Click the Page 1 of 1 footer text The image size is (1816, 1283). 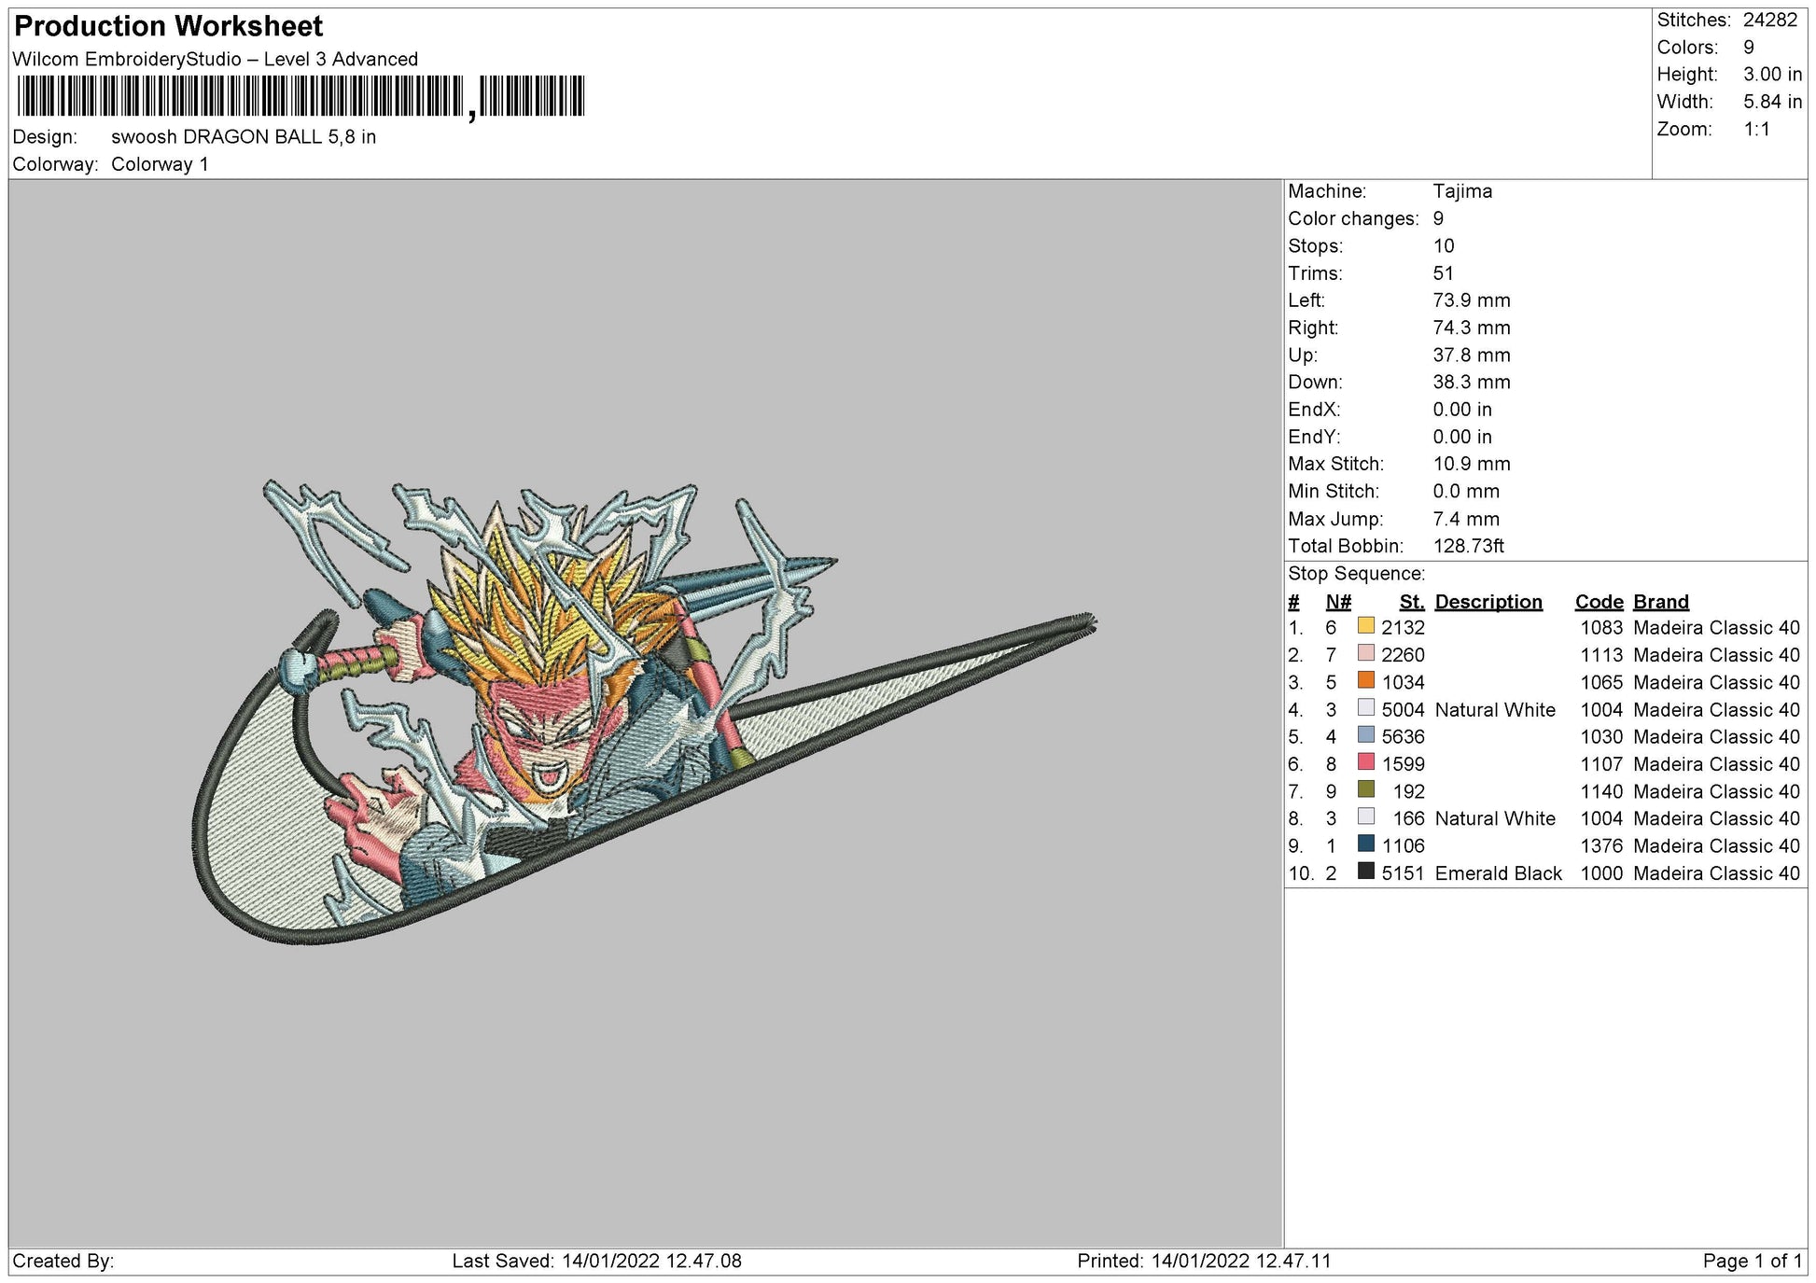(x=1752, y=1261)
